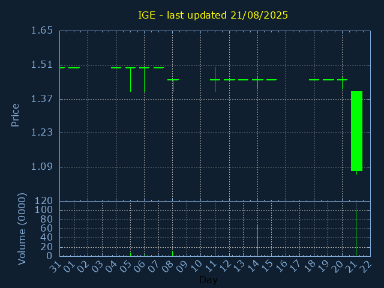Click the Volume (0000) axis title
Screen dimensions: 384x288
point(22,229)
